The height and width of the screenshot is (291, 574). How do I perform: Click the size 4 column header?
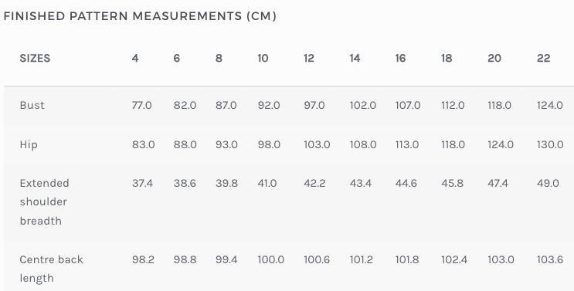(135, 59)
